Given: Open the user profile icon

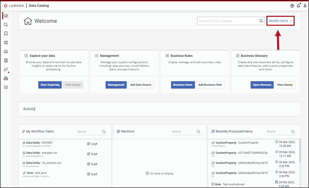Looking at the screenshot, I should (305, 6).
